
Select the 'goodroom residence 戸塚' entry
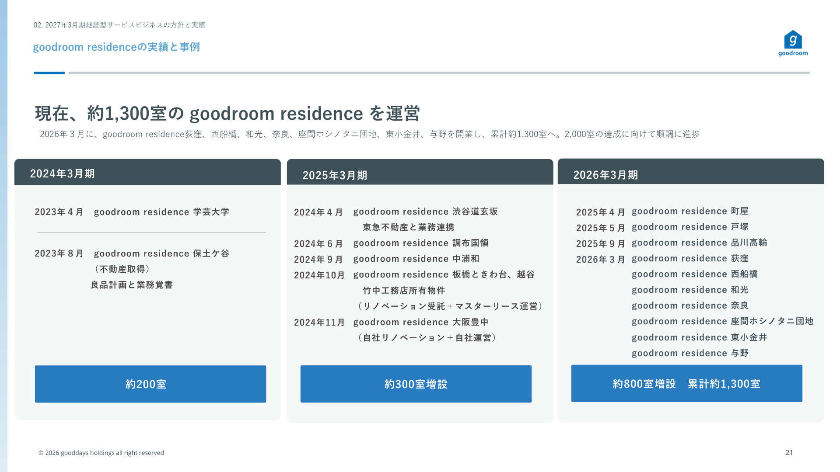click(690, 227)
